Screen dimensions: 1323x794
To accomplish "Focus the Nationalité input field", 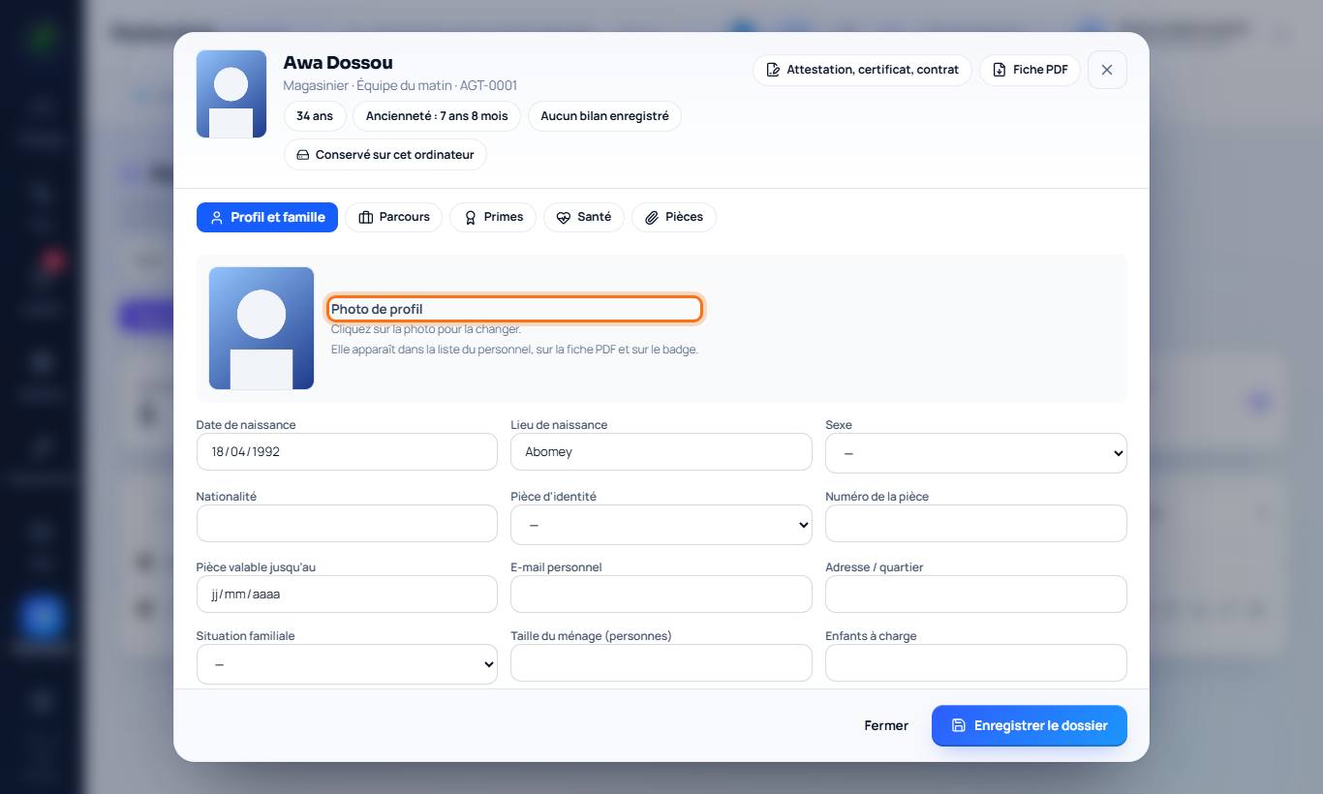I will pyautogui.click(x=347, y=523).
